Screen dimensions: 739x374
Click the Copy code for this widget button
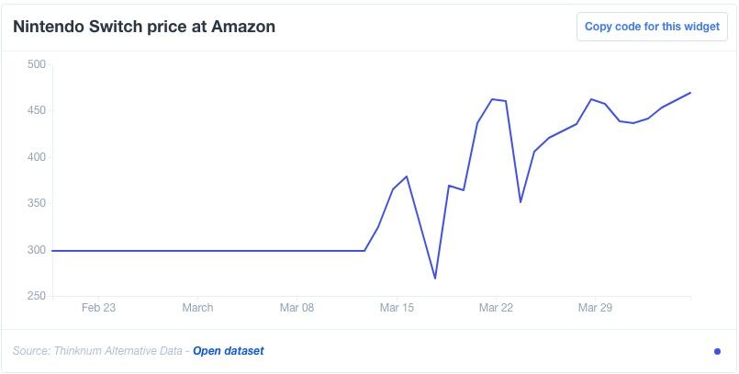[652, 27]
